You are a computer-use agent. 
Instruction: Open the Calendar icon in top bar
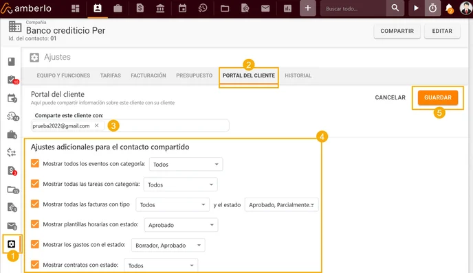(182, 8)
